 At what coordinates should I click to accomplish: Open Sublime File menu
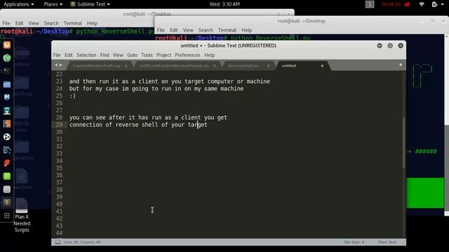pos(57,55)
